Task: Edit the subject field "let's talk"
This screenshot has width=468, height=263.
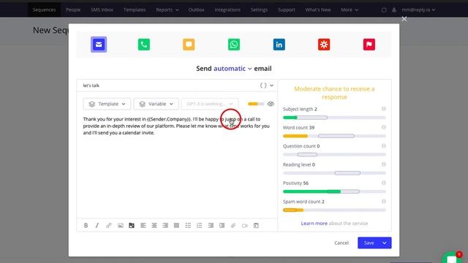Action: point(168,85)
